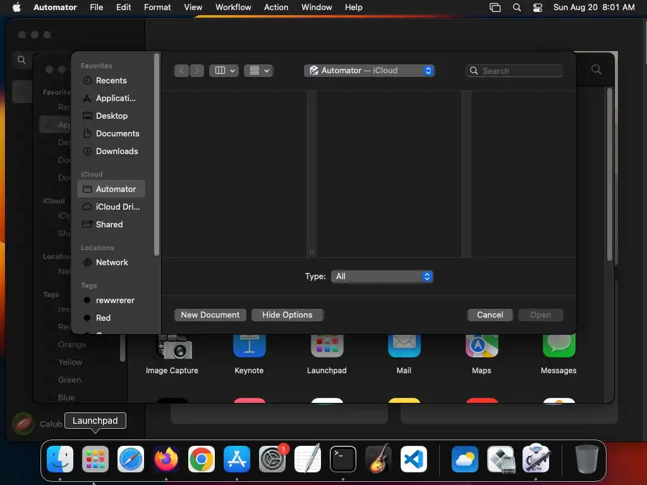The height and width of the screenshot is (485, 647).
Task: Click the Stage Manager menu bar icon
Action: tap(495, 8)
